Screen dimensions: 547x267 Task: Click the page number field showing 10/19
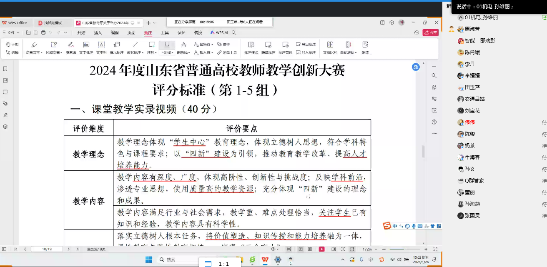point(47,249)
